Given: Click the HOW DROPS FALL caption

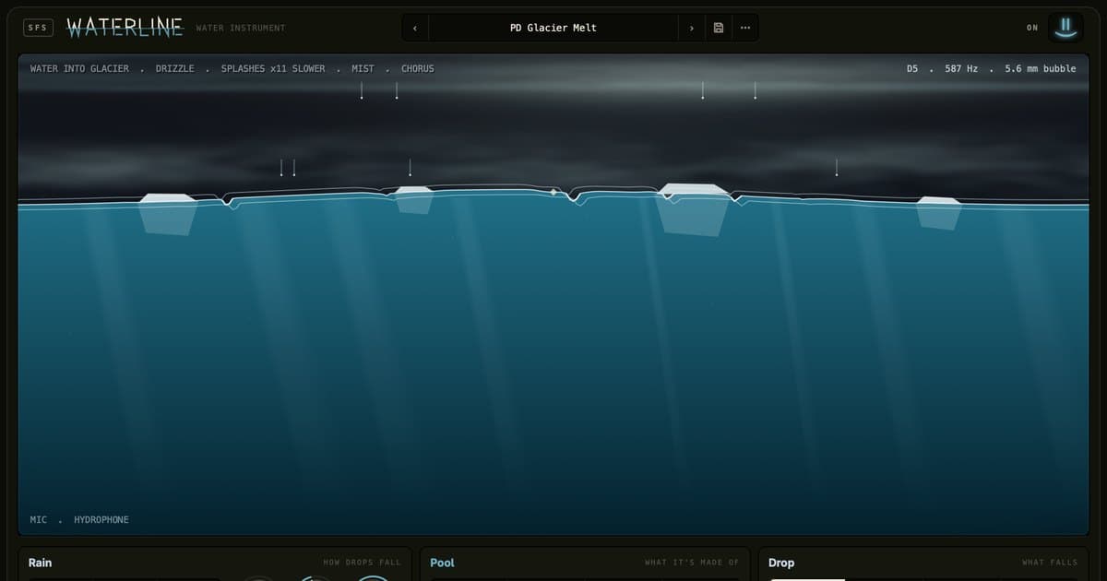Looking at the screenshot, I should (362, 563).
